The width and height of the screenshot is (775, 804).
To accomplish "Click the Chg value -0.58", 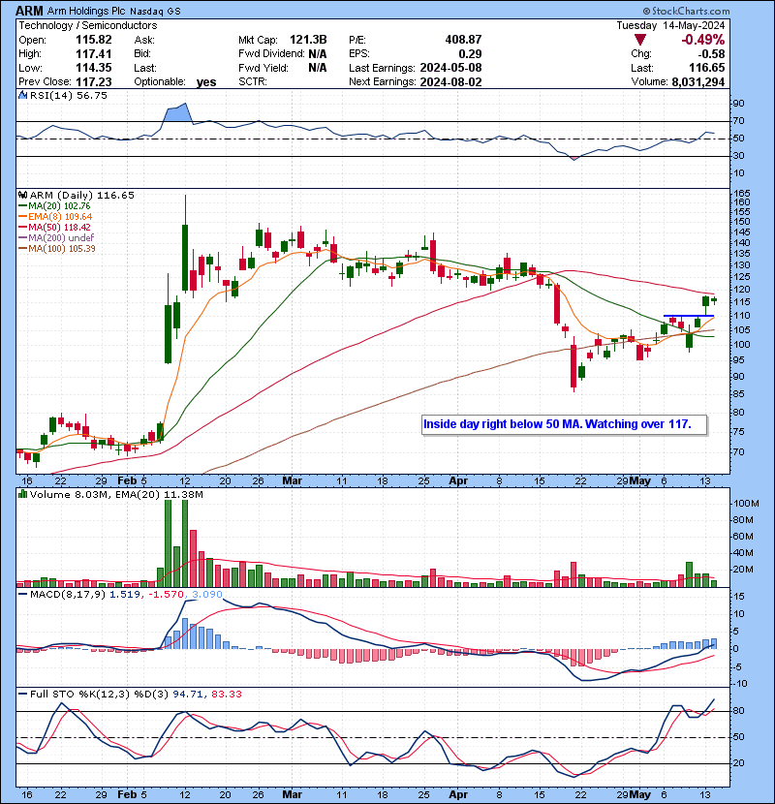I will pyautogui.click(x=711, y=54).
